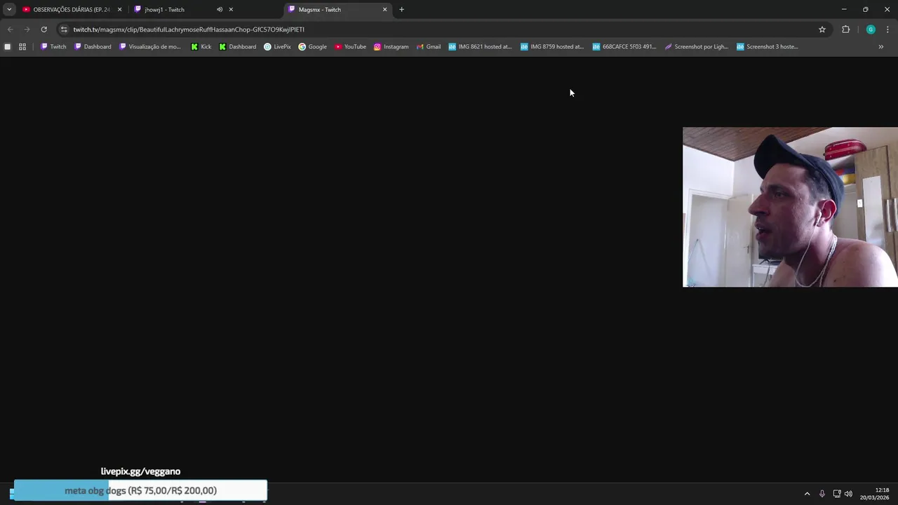
Task: Open the LivePix bookmark
Action: (x=277, y=47)
